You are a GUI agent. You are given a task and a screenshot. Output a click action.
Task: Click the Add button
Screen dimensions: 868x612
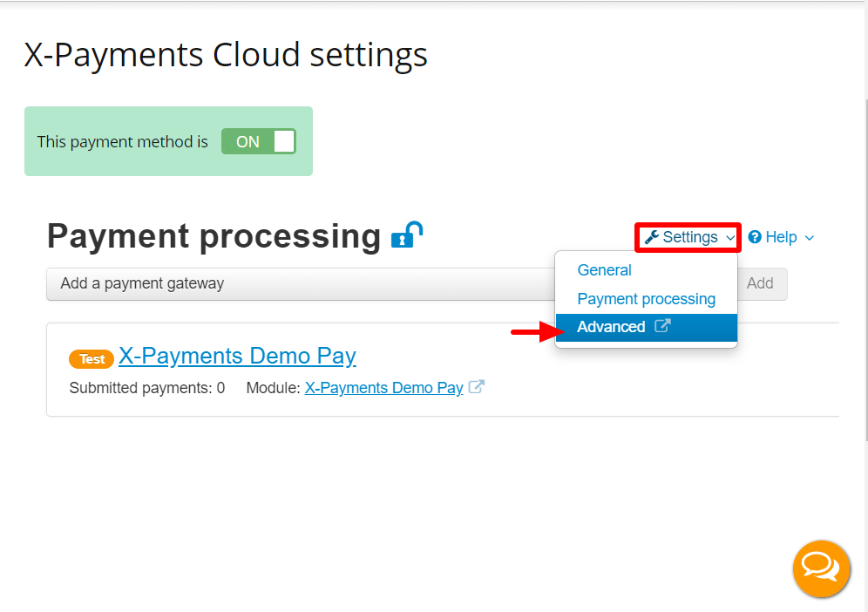pos(760,283)
